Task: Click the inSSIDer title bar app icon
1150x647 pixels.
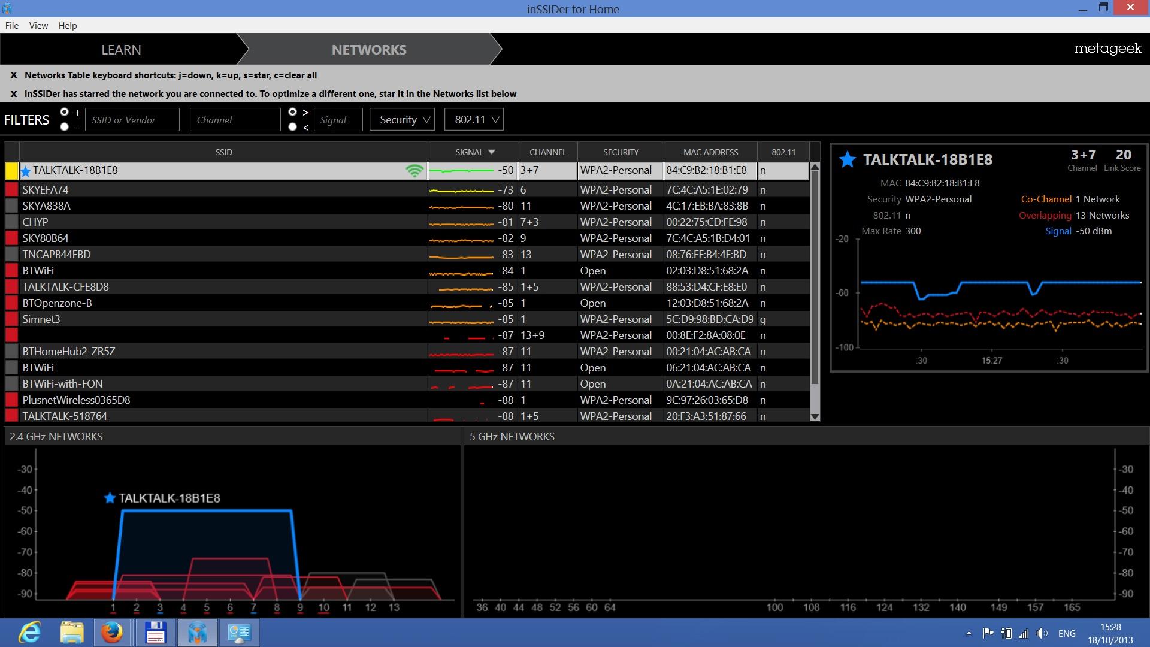Action: tap(7, 8)
